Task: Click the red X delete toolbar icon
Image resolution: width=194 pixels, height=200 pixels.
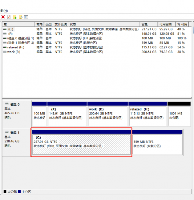Action: click(x=3, y=17)
